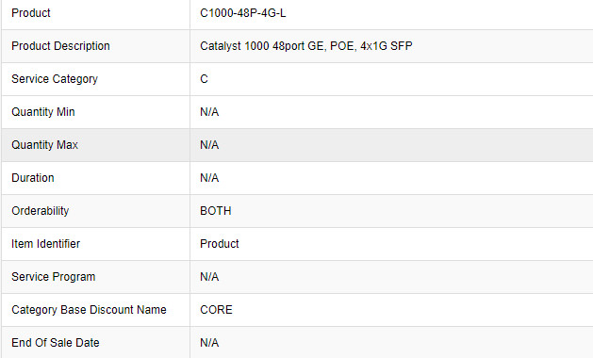This screenshot has width=593, height=358.
Task: Click the Orderability label
Action: click(41, 211)
